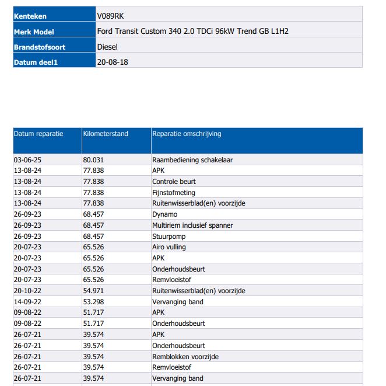Click the 80.031 kilometerstand cell
The width and height of the screenshot is (386, 386).
tap(93, 159)
